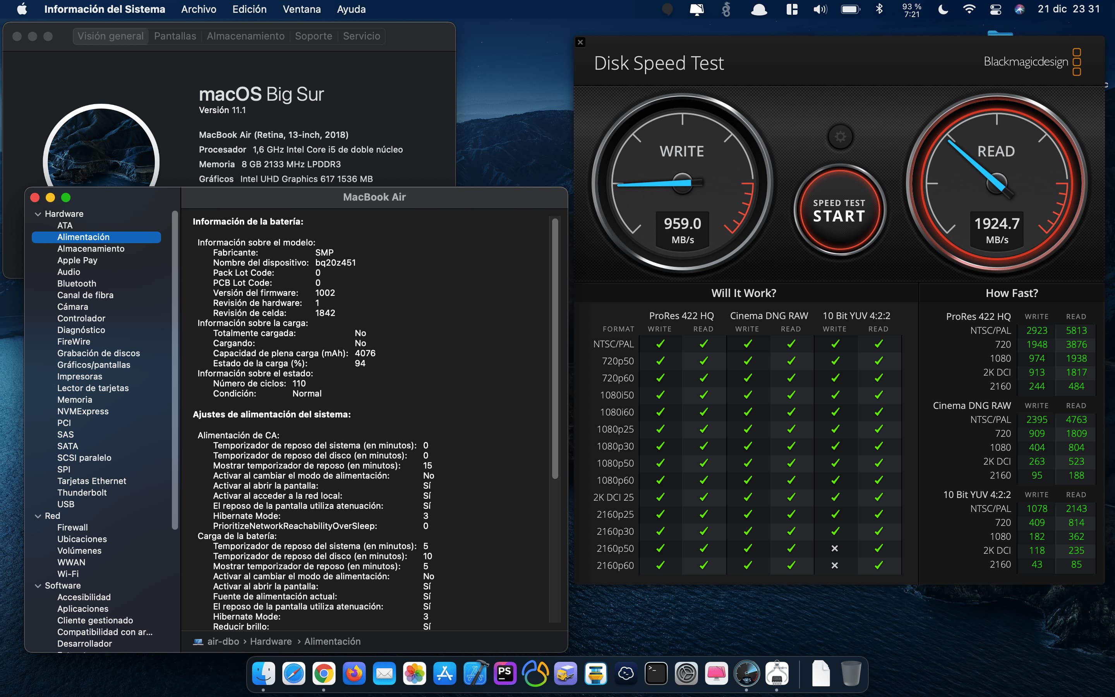Open System Preferences gear in dock
Viewport: 1115px width, 697px height.
[x=686, y=673]
